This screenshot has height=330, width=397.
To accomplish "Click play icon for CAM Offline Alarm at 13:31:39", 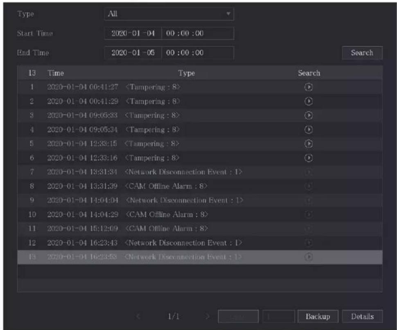I will (308, 186).
